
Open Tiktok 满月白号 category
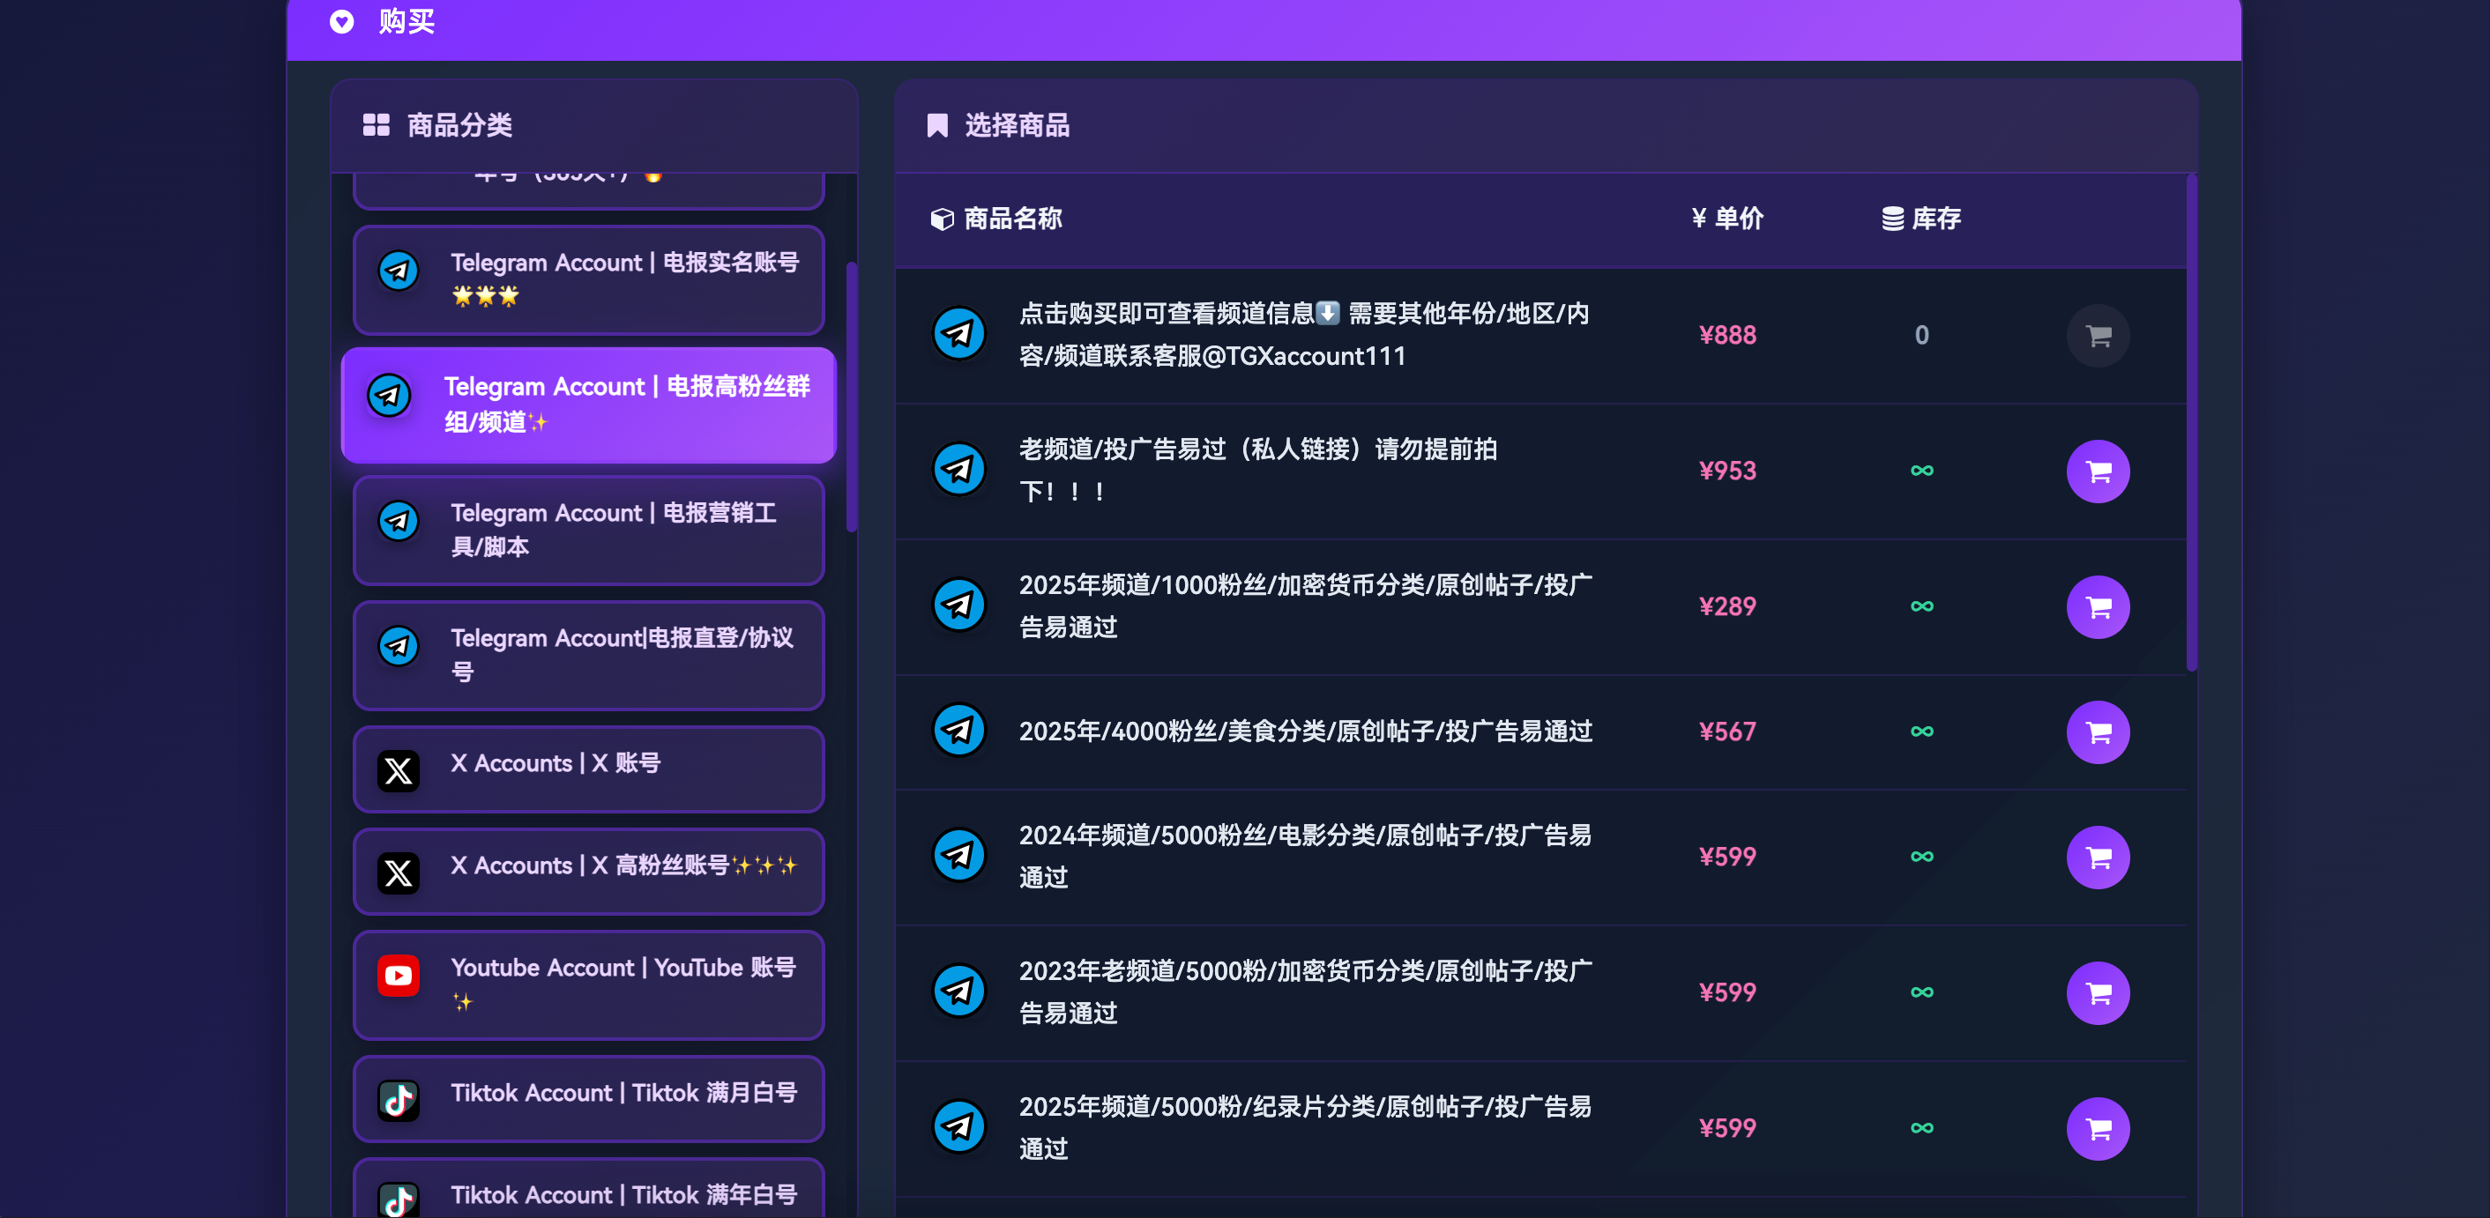[588, 1097]
